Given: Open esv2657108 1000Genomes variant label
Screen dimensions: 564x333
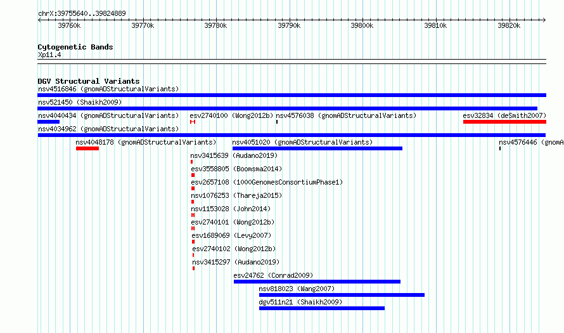Looking at the screenshot, I should 267,182.
